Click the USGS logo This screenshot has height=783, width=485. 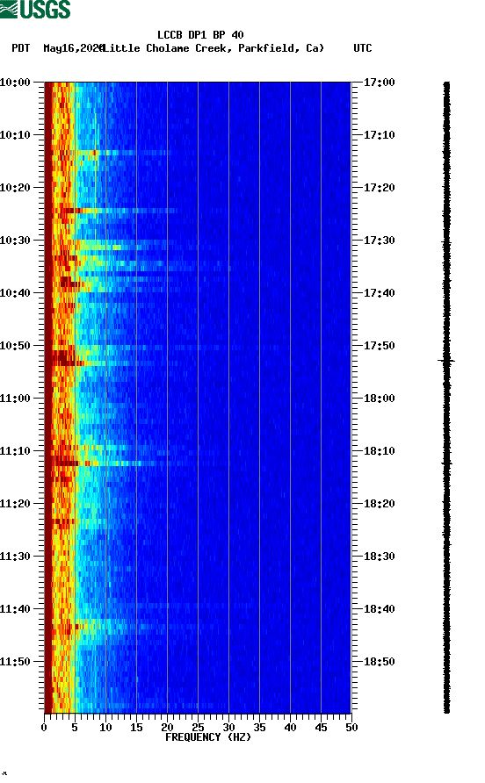point(35,9)
